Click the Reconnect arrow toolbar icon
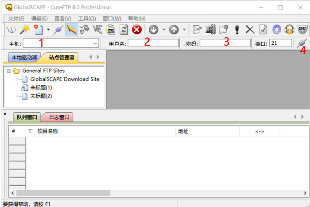This screenshot has height=207, width=310. pyautogui.click(x=98, y=30)
